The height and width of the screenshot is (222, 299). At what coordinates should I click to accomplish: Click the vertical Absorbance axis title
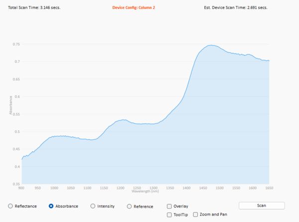(10, 104)
